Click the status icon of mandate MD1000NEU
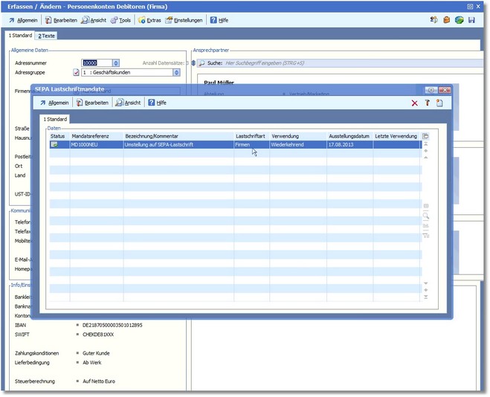The image size is (490, 397). (x=55, y=145)
